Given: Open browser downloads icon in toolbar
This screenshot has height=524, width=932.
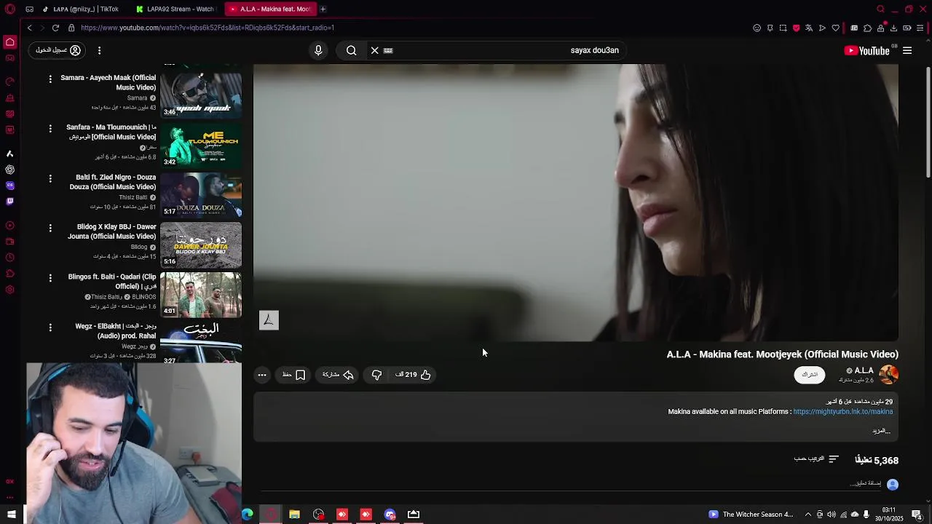Looking at the screenshot, I should tap(894, 28).
